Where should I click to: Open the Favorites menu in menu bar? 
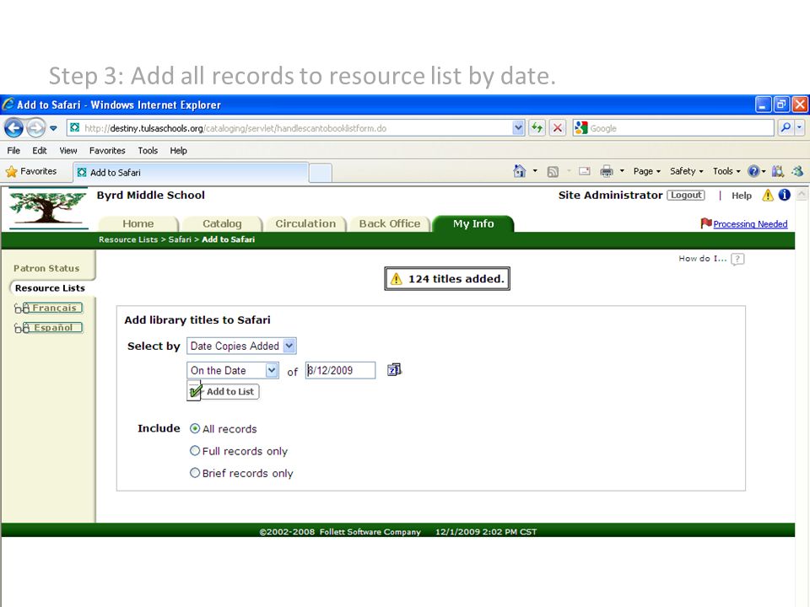coord(107,150)
